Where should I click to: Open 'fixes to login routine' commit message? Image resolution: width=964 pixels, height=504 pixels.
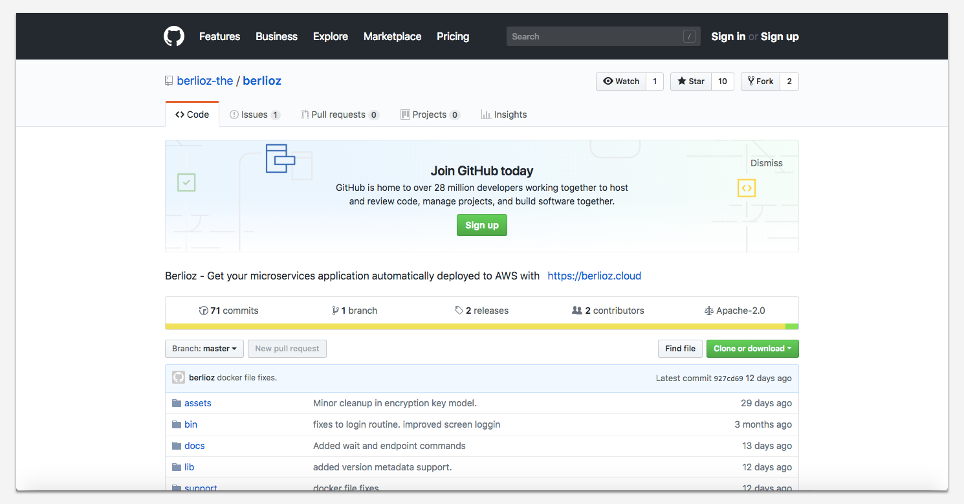click(x=407, y=424)
